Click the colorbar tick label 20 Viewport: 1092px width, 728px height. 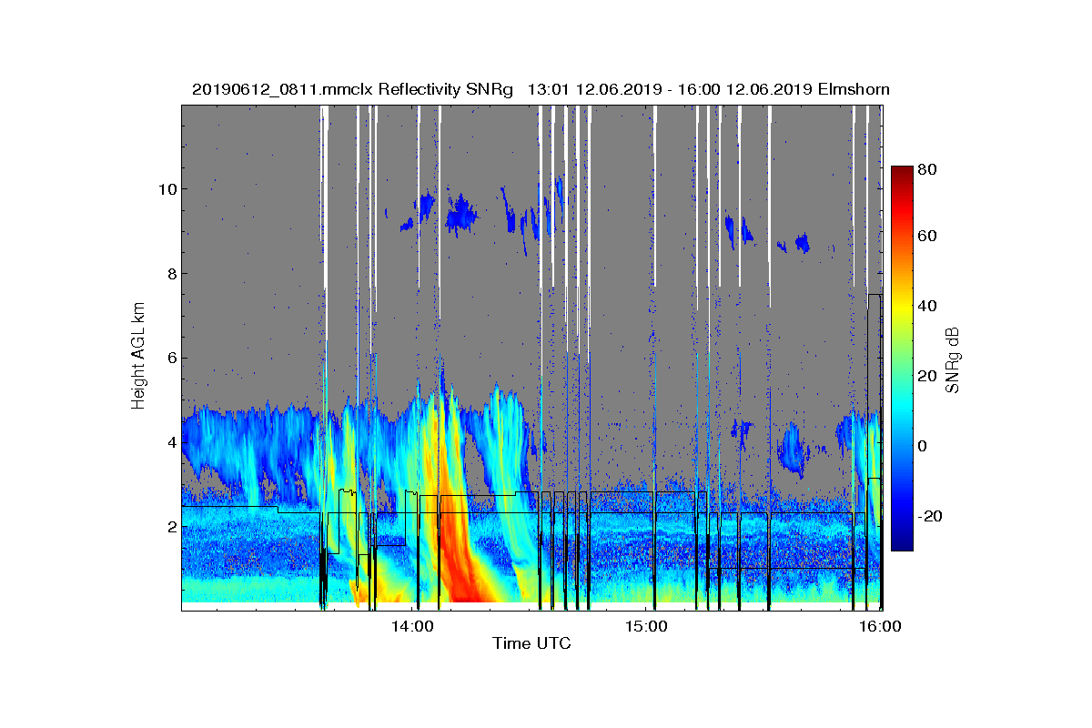(x=929, y=376)
